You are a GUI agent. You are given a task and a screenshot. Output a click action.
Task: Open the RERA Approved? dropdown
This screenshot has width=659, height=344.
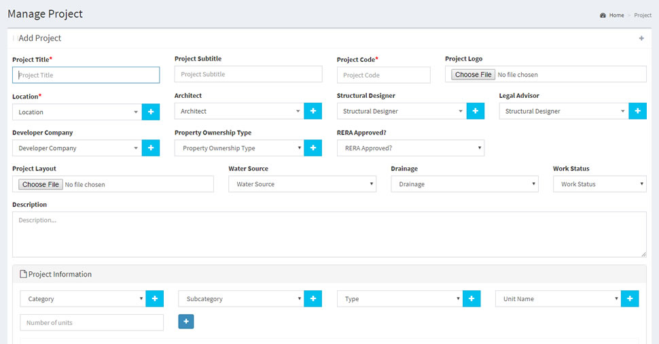point(410,148)
